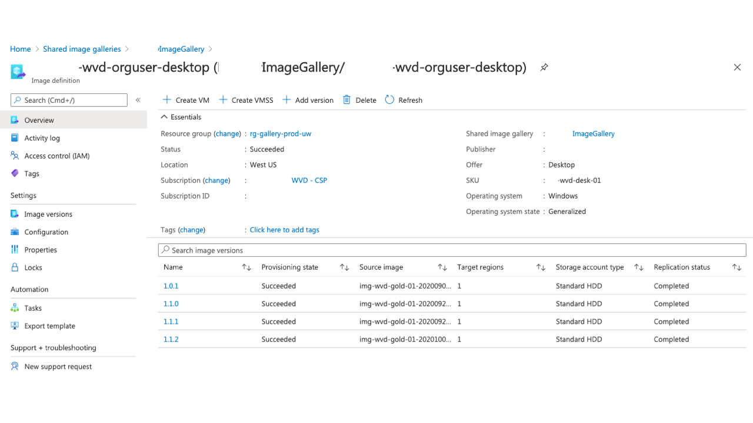Image resolution: width=753 pixels, height=423 pixels.
Task: Click Add version button
Action: (x=308, y=100)
